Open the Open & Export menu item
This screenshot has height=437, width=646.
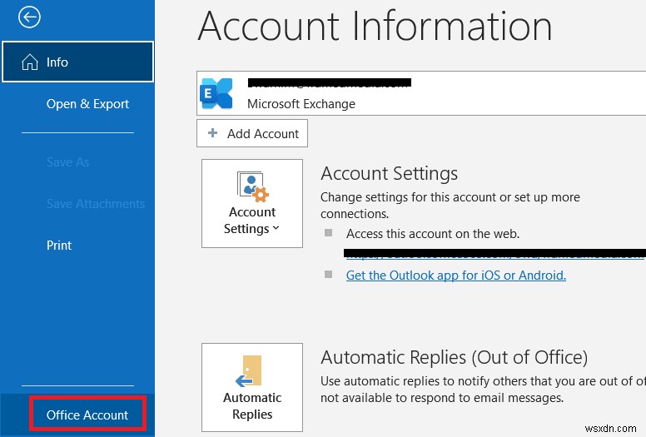point(87,104)
